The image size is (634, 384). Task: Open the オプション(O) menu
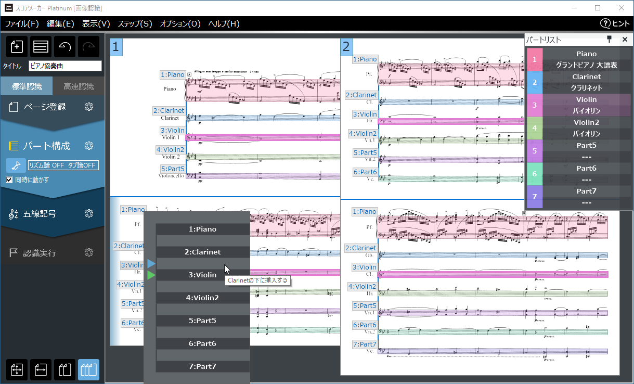click(180, 23)
